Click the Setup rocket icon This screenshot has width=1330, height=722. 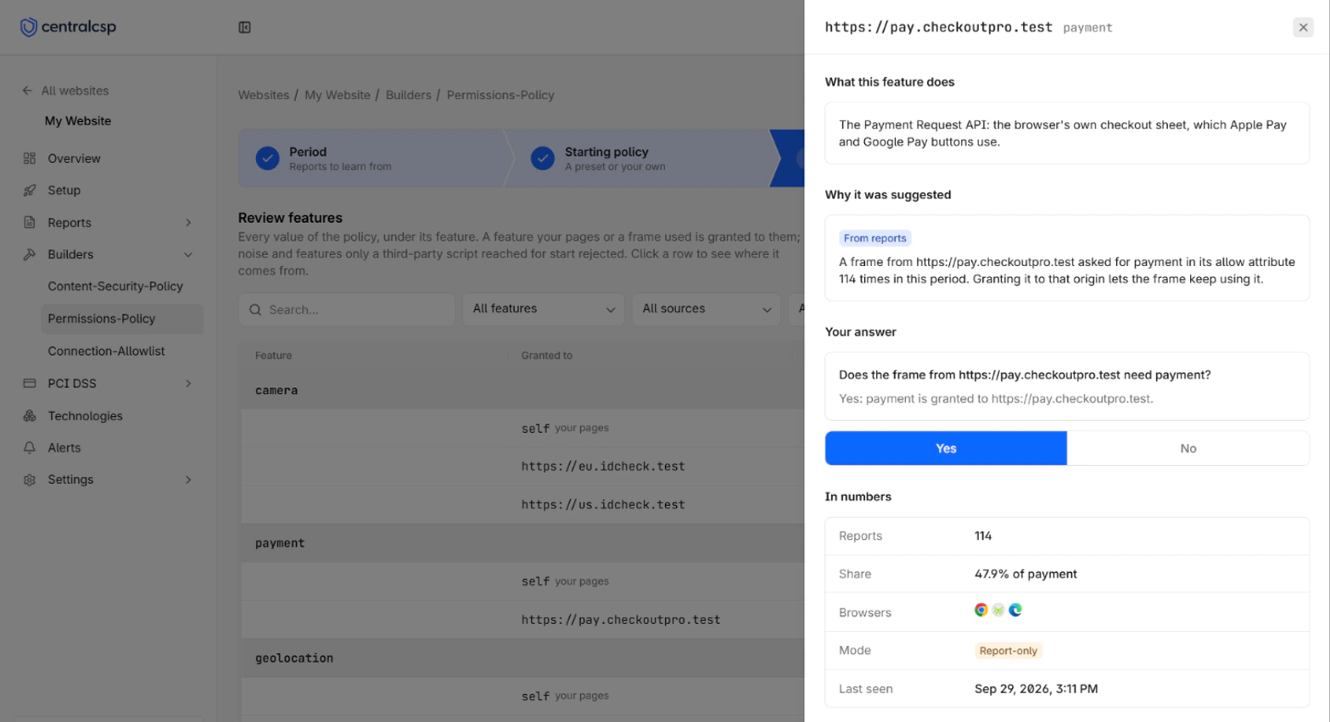coord(30,191)
